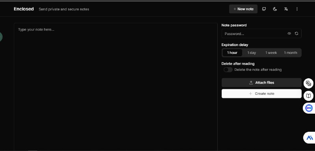The width and height of the screenshot is (315, 151).
Task: Open the reader book floating icon
Action: click(308, 96)
